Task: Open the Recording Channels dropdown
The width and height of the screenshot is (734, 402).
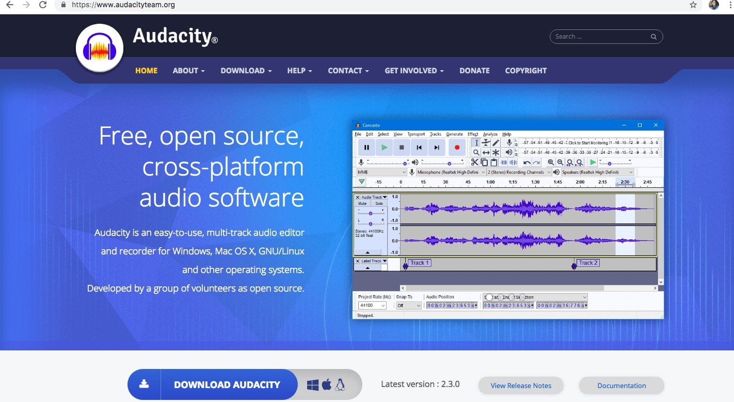Action: tap(519, 172)
